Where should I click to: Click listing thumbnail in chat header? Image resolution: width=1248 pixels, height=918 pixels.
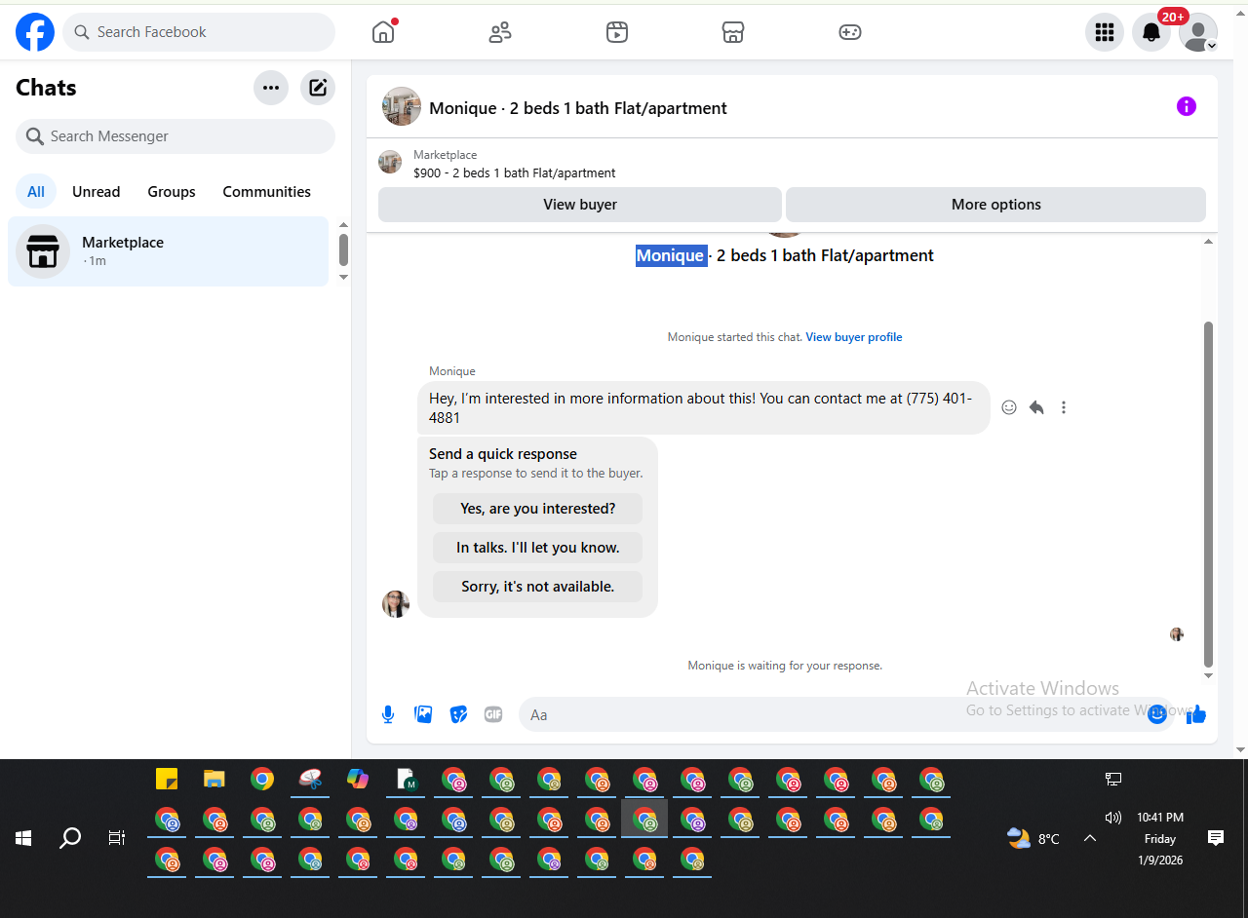(x=402, y=106)
